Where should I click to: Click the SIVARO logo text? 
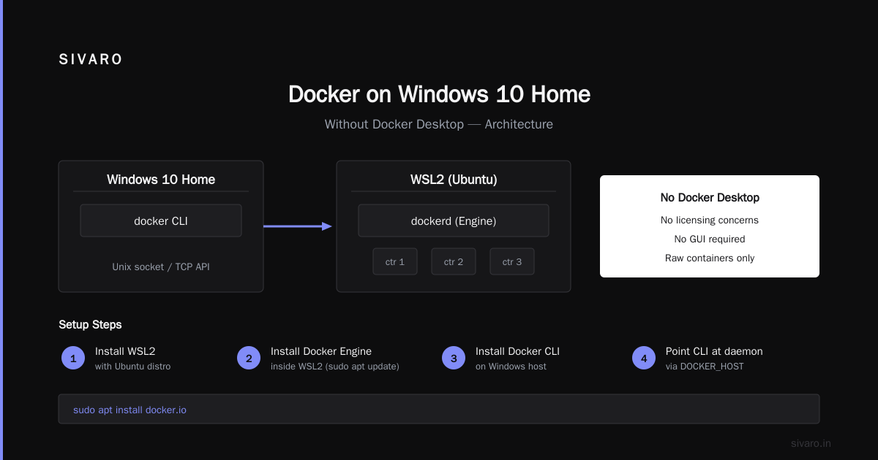point(91,60)
